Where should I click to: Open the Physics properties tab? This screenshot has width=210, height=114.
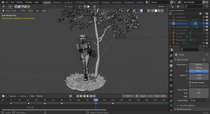click(171, 96)
